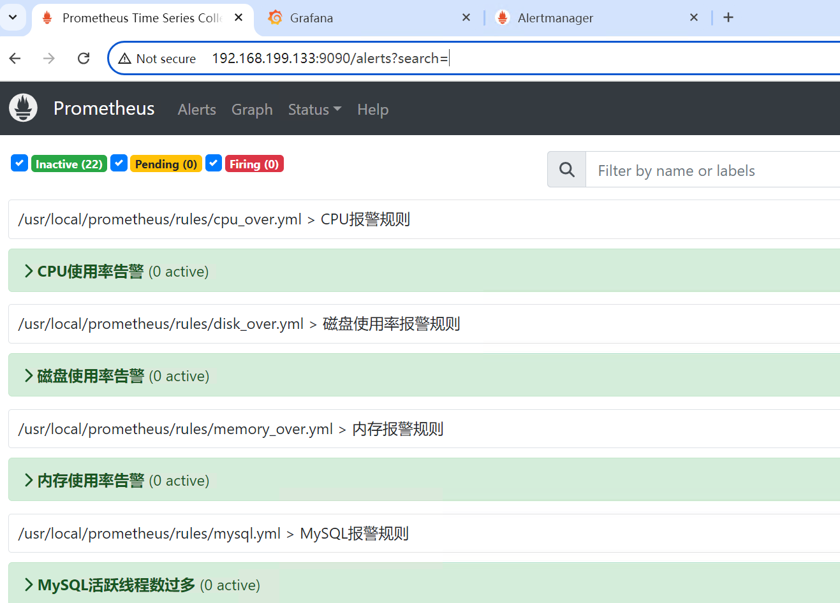The height and width of the screenshot is (603, 840).
Task: Toggle the Firing (0) checkbox
Action: (x=214, y=164)
